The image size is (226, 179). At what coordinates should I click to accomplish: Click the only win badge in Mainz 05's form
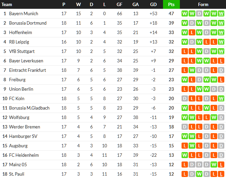[214, 165]
